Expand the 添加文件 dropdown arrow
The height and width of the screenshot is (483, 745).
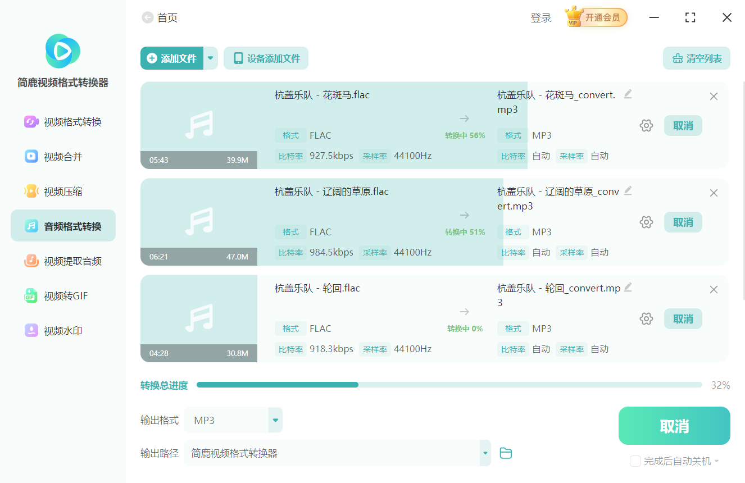click(210, 58)
